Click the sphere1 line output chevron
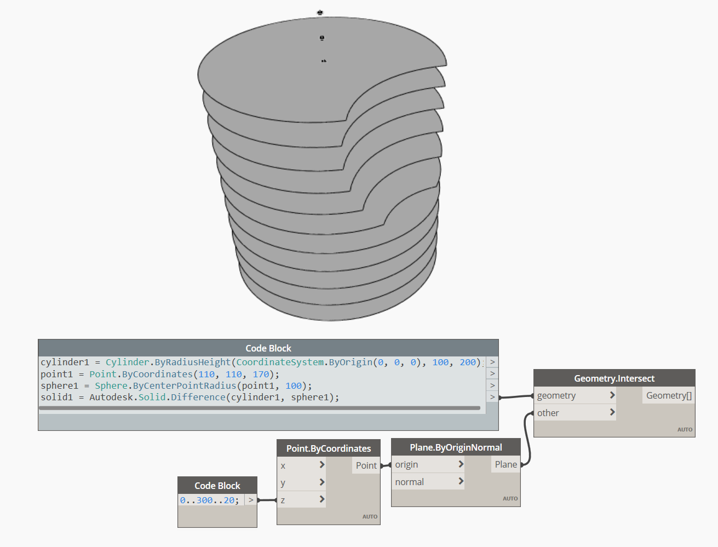This screenshot has width=718, height=547. (x=492, y=385)
